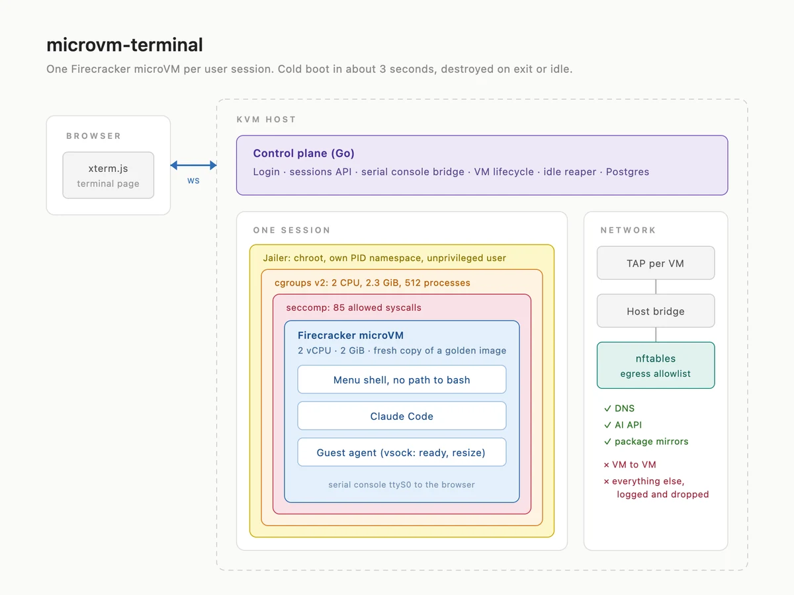This screenshot has height=595, width=794.
Task: Click the cgroups v2 layer label
Action: [373, 282]
